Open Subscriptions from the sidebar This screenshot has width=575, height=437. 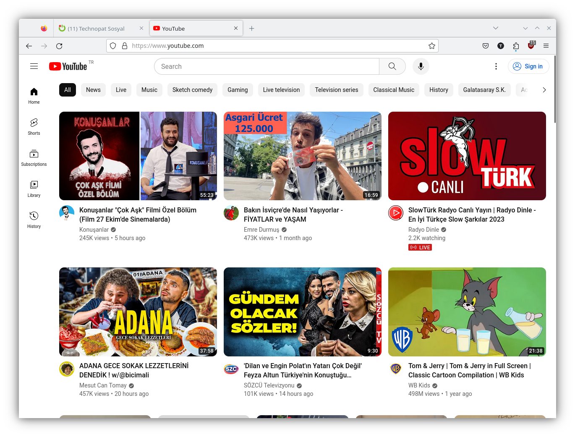[34, 158]
